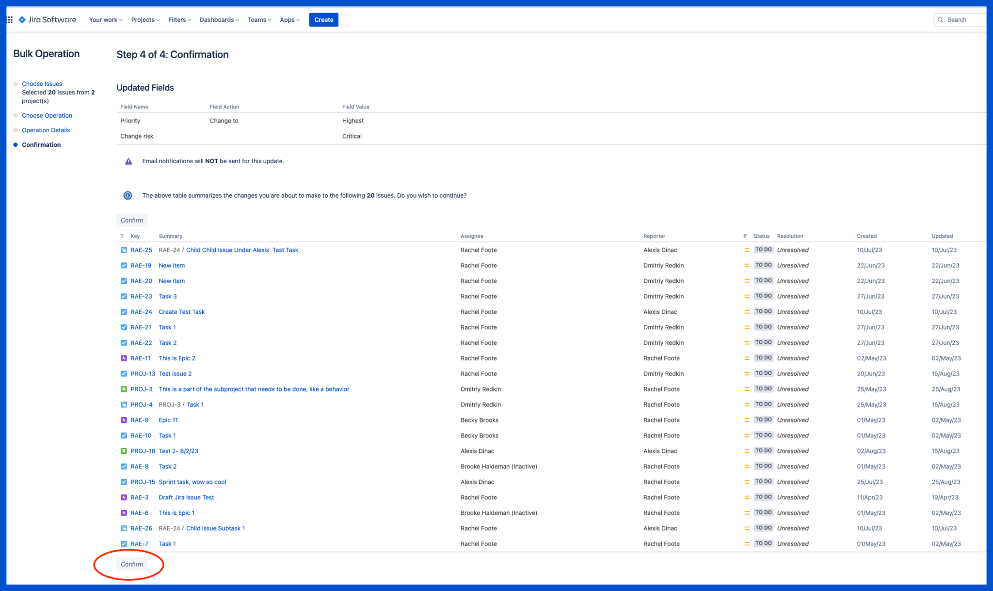Click the PROJ-18 subproject issue icon

point(123,451)
